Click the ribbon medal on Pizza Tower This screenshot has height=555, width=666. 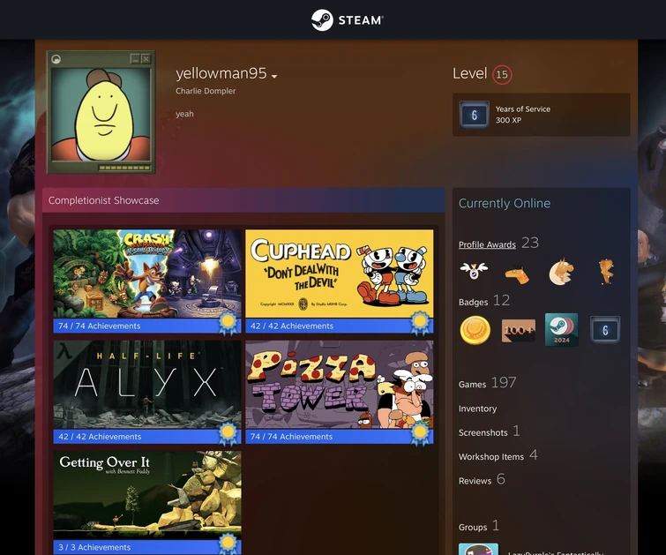pos(420,434)
